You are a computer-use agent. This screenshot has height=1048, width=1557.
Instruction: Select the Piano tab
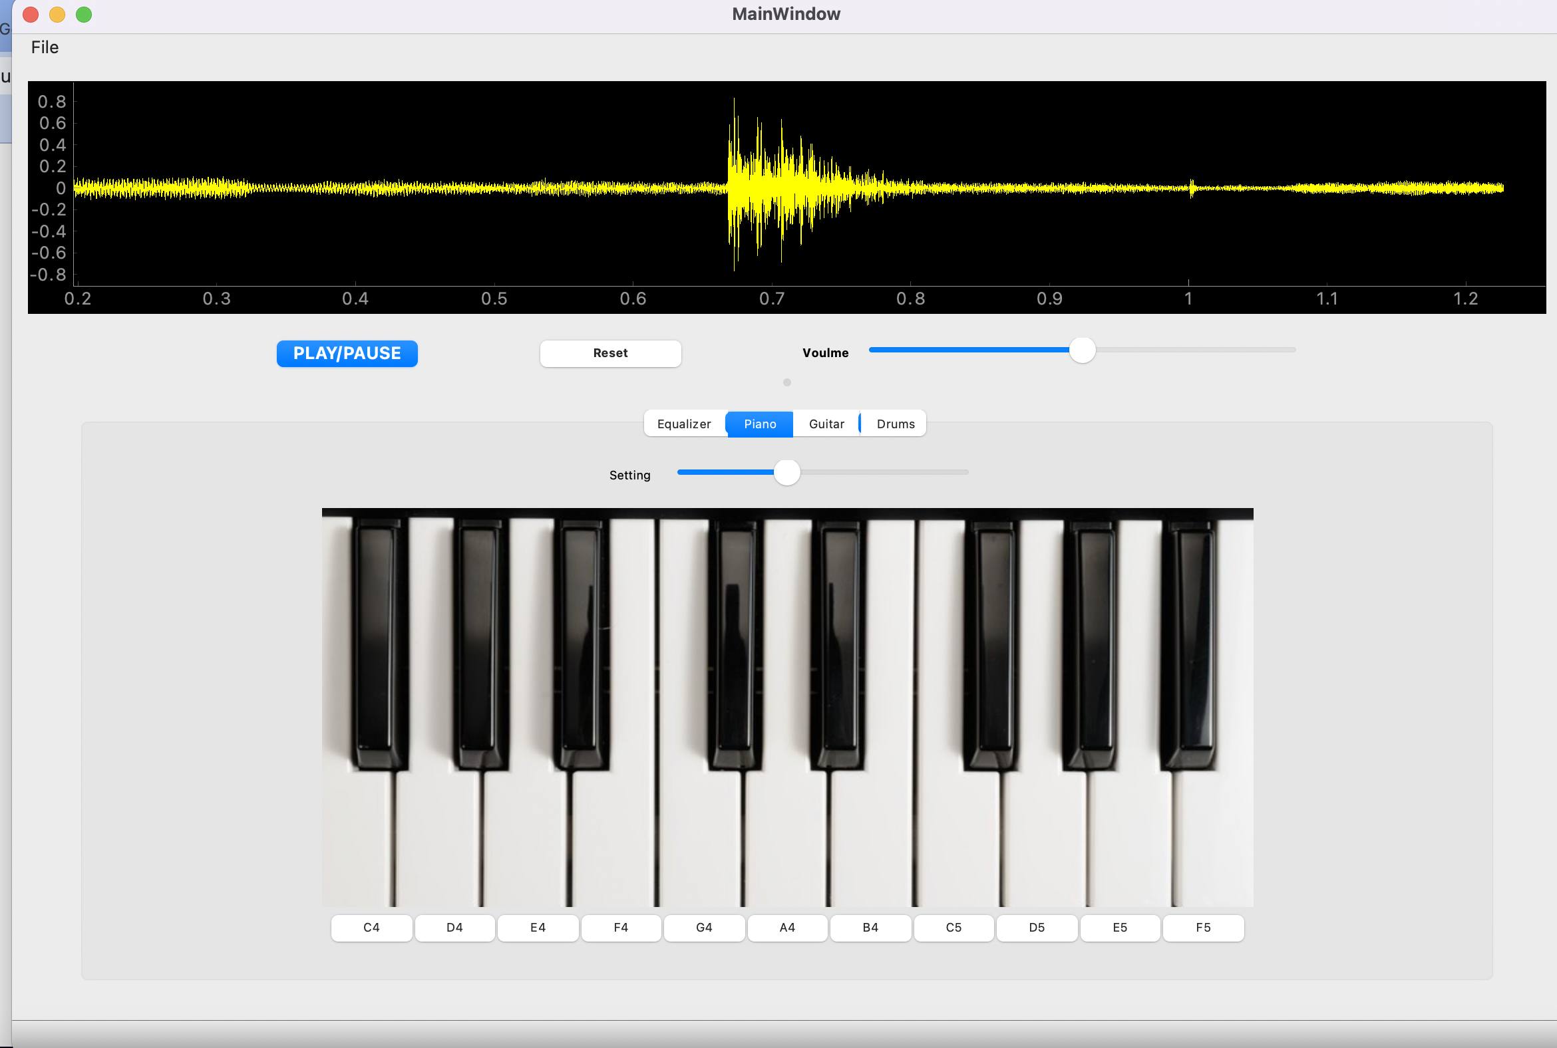click(x=760, y=424)
